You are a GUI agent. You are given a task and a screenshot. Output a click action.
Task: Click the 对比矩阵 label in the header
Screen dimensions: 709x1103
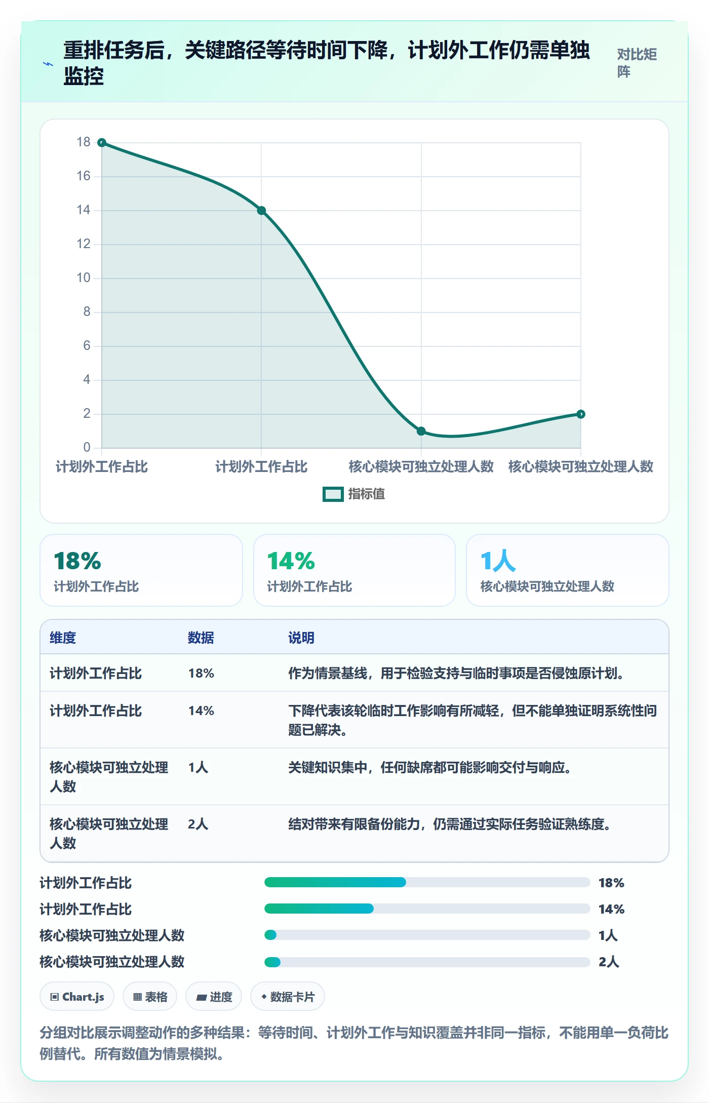[x=637, y=63]
